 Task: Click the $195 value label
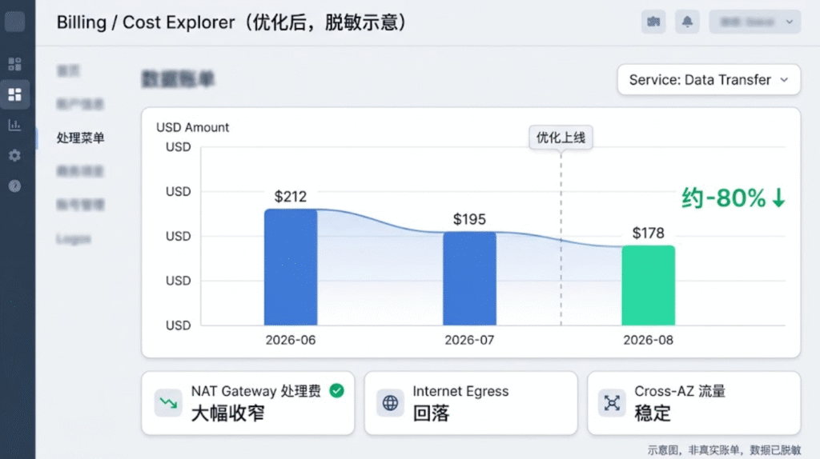point(469,219)
